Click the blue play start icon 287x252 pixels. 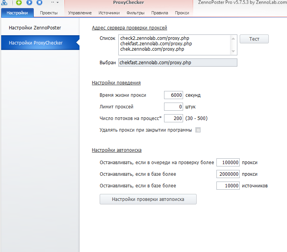(29, 2)
